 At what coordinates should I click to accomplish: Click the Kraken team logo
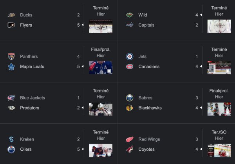click(x=11, y=139)
